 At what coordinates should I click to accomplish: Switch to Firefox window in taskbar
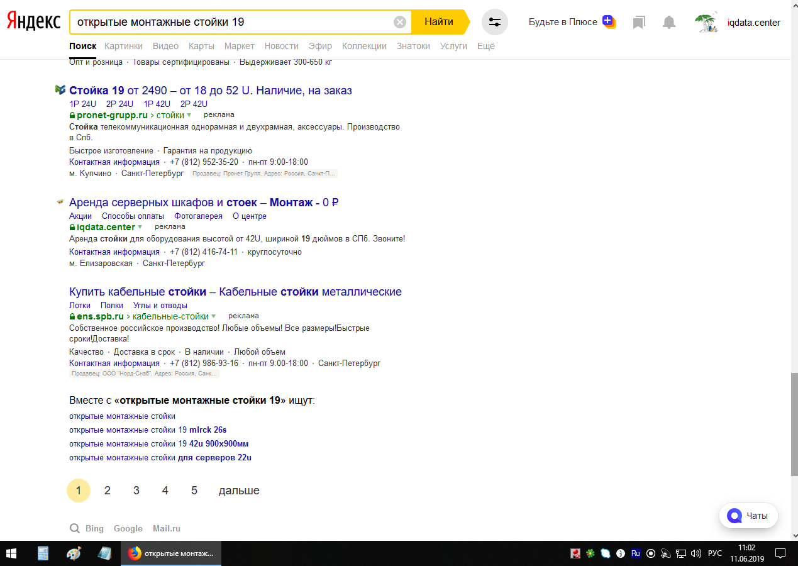171,553
